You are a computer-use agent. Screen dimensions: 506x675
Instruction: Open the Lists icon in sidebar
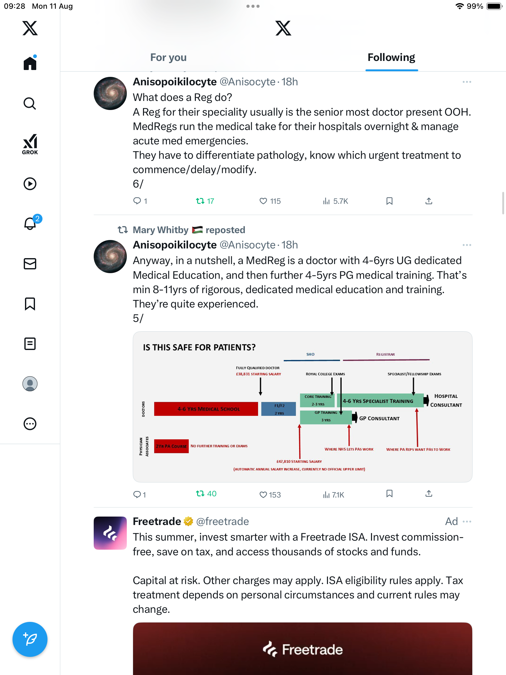click(x=30, y=344)
